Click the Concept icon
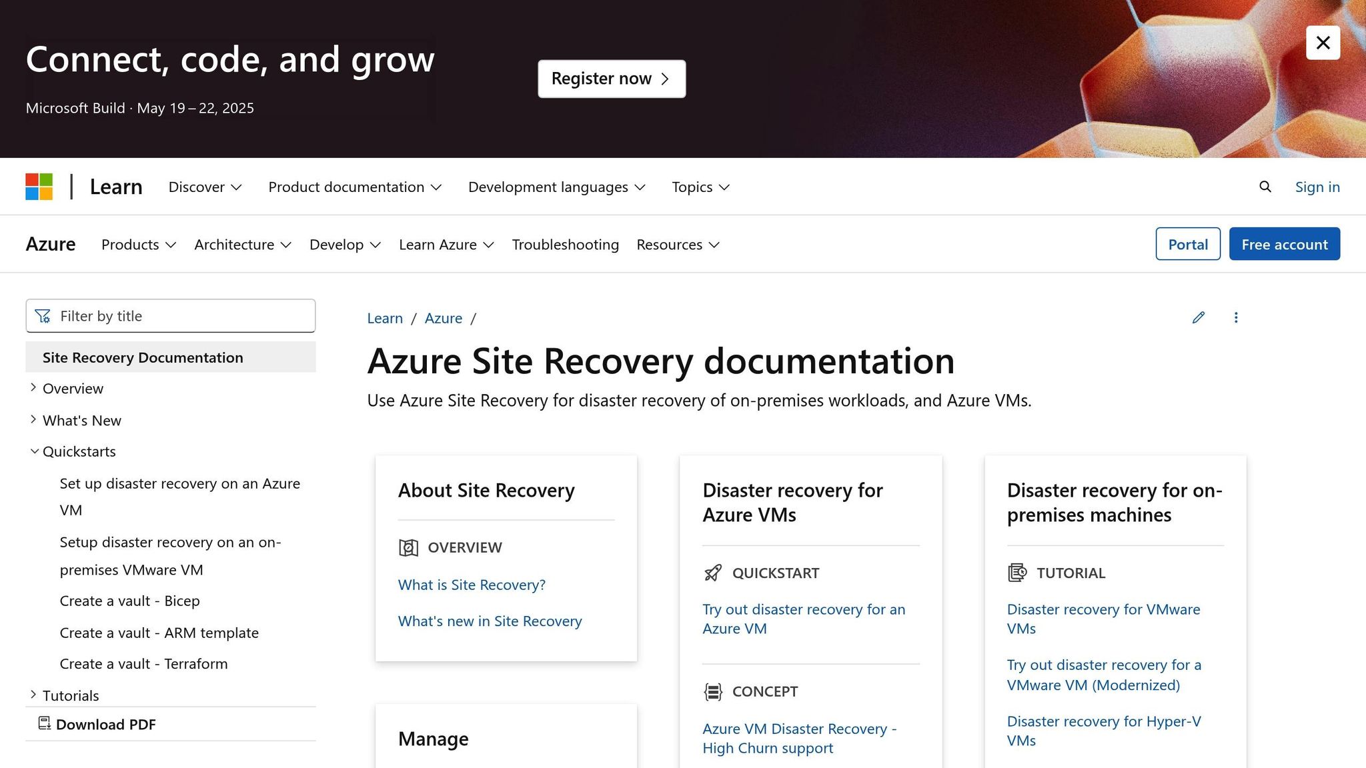This screenshot has width=1366, height=768. (713, 692)
